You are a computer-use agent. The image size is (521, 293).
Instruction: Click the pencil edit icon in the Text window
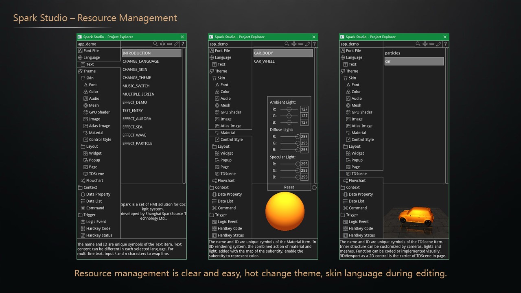[176, 44]
